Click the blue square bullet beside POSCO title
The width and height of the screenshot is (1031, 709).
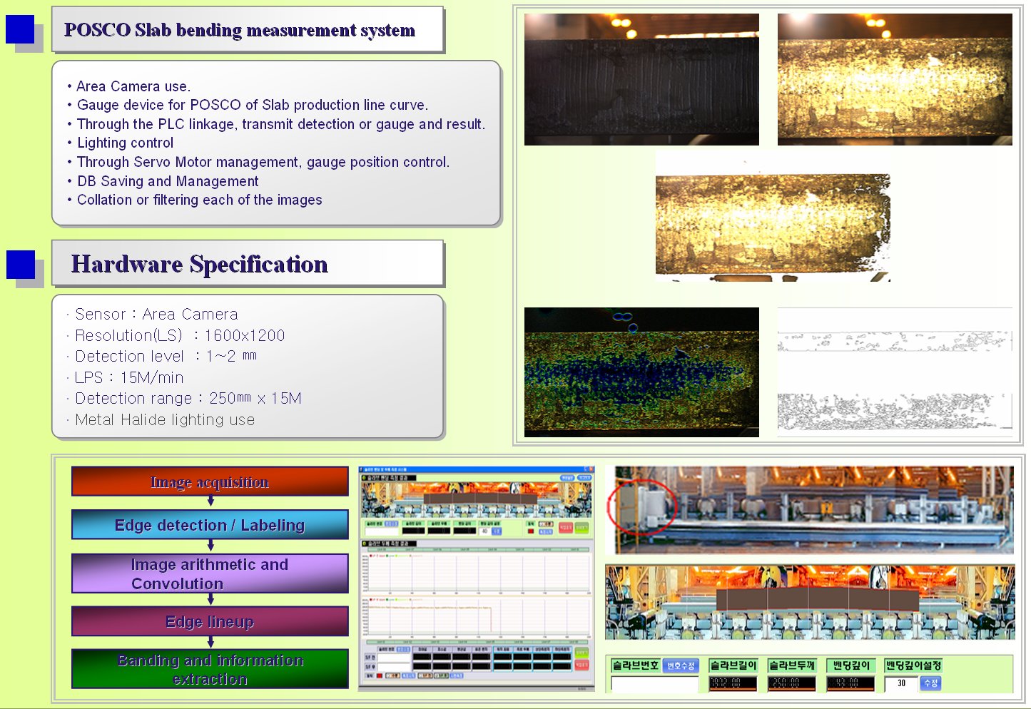[20, 29]
